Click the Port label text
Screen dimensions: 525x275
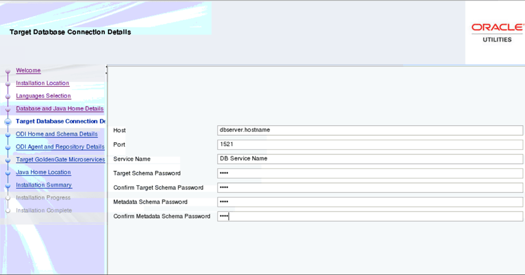[119, 144]
